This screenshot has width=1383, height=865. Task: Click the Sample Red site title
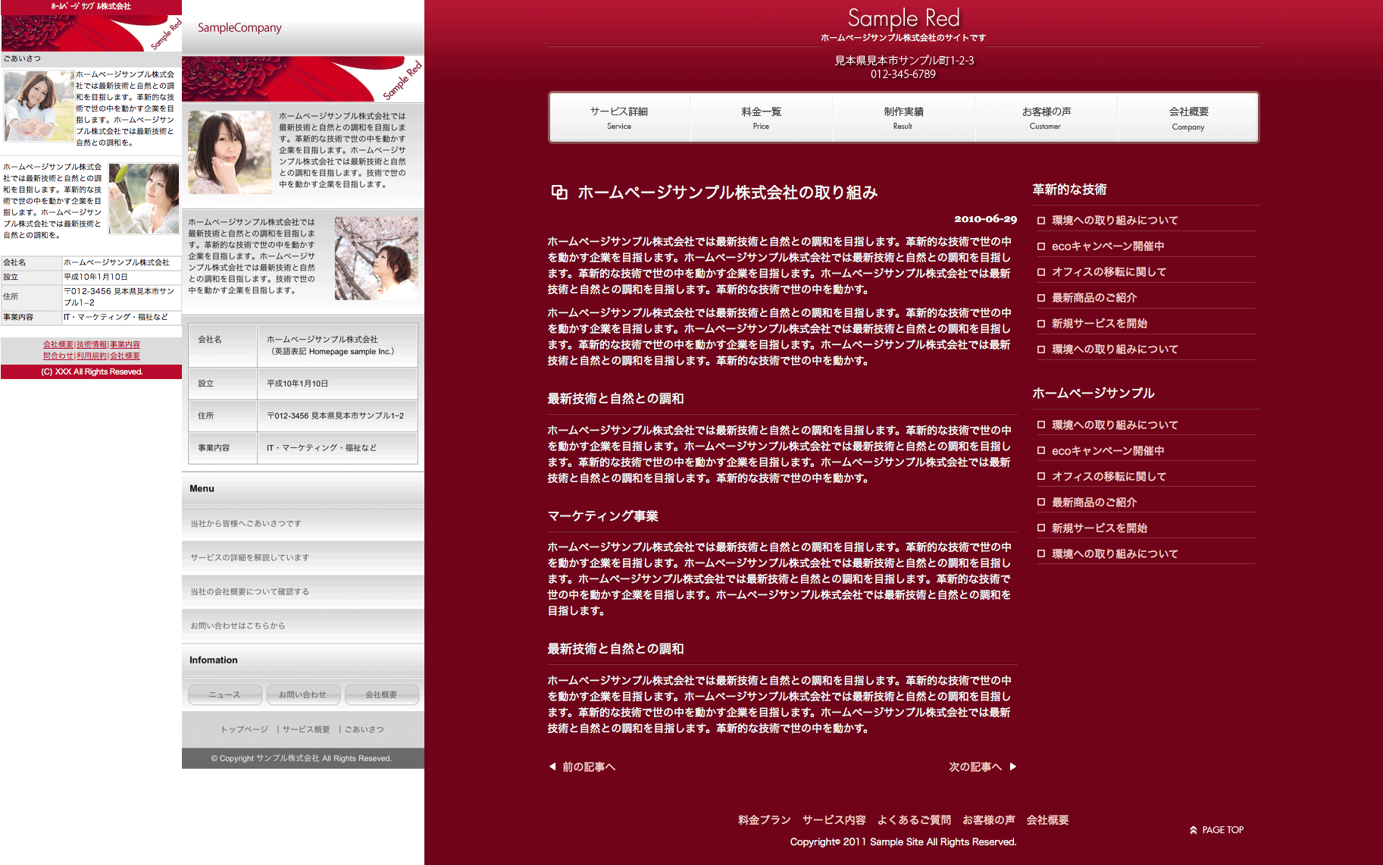click(x=903, y=18)
